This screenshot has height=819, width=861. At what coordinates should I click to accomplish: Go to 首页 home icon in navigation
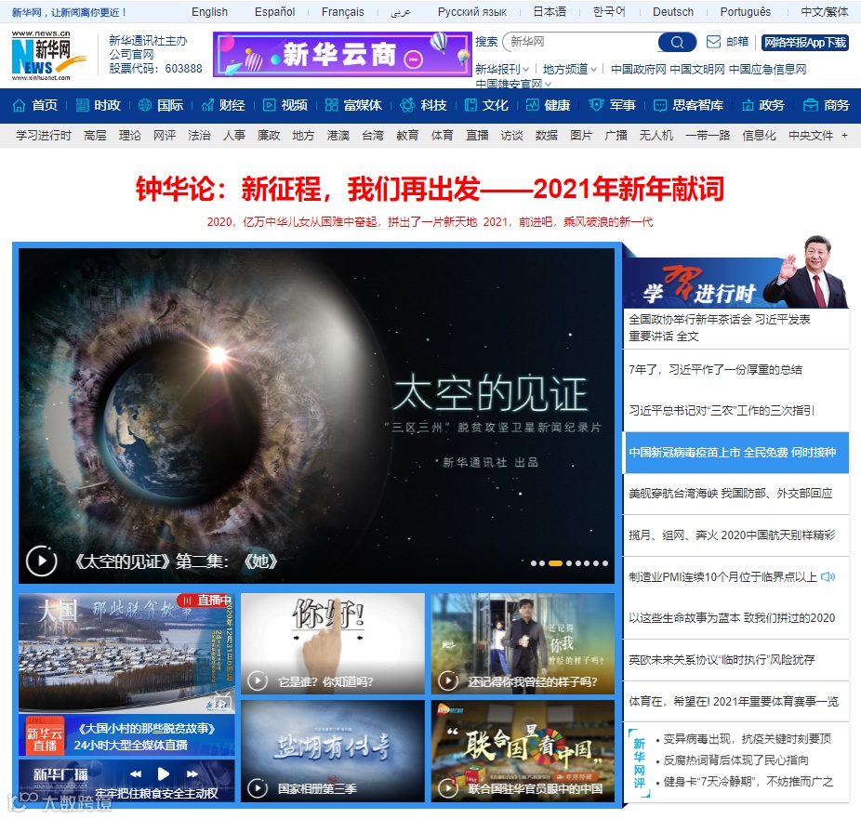click(19, 105)
